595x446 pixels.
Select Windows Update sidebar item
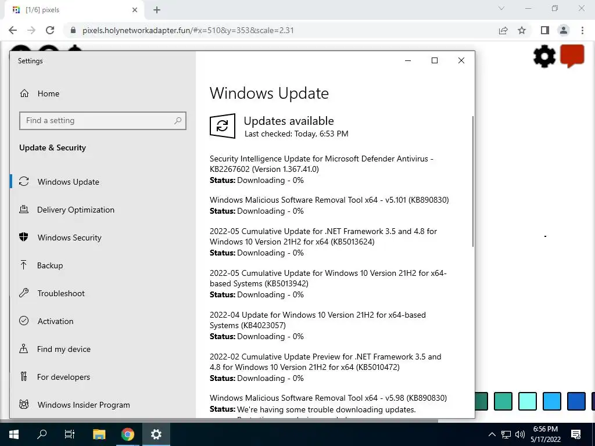[x=69, y=182]
